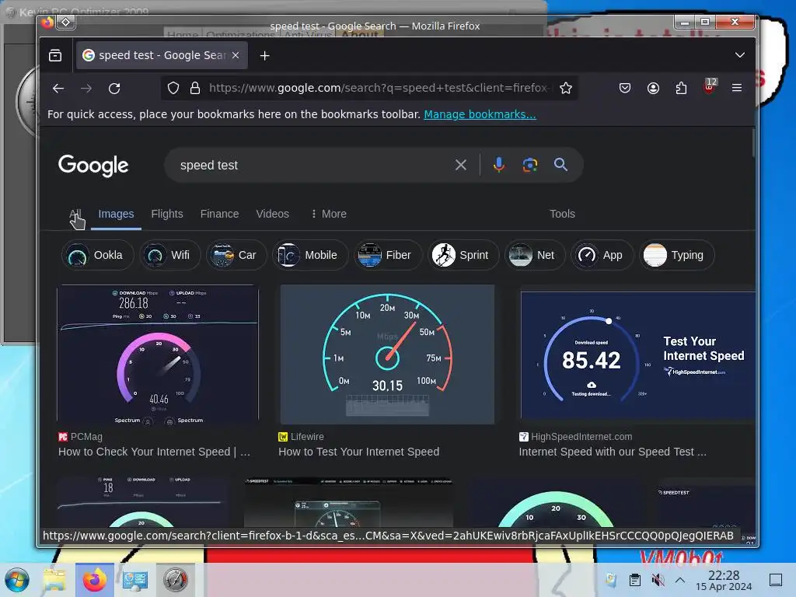The width and height of the screenshot is (796, 597).
Task: Filter images by the Wifi chip
Action: coord(170,255)
